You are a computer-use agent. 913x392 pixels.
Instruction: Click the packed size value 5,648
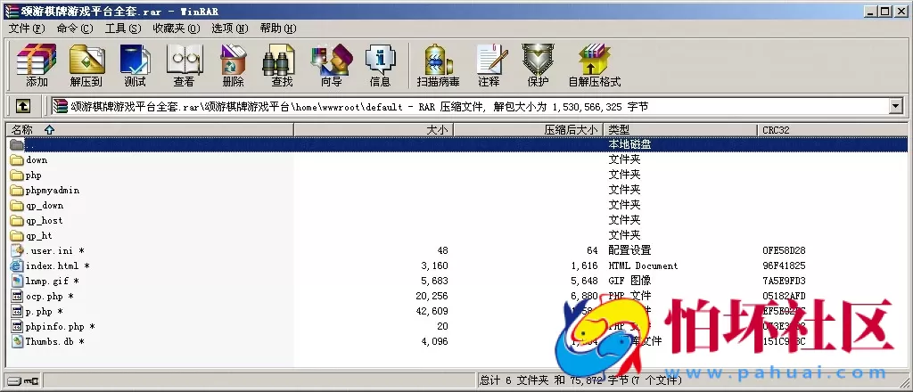pos(584,281)
